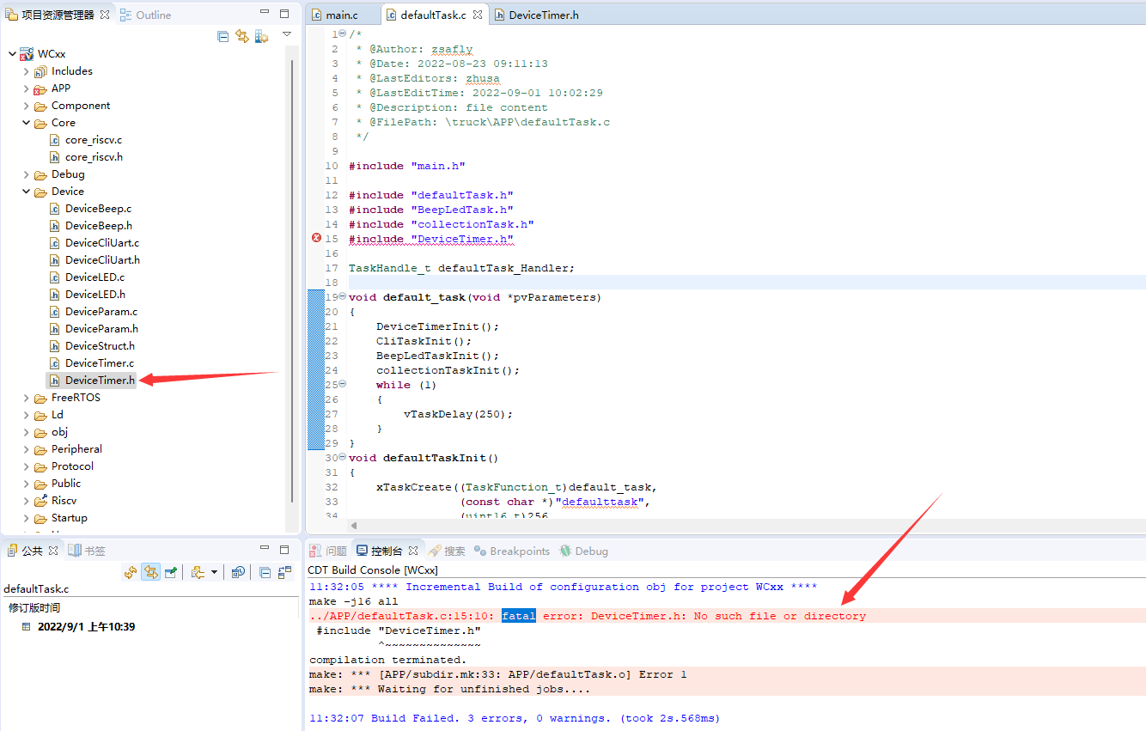Select the Riscv folder
The height and width of the screenshot is (731, 1146).
coord(64,501)
